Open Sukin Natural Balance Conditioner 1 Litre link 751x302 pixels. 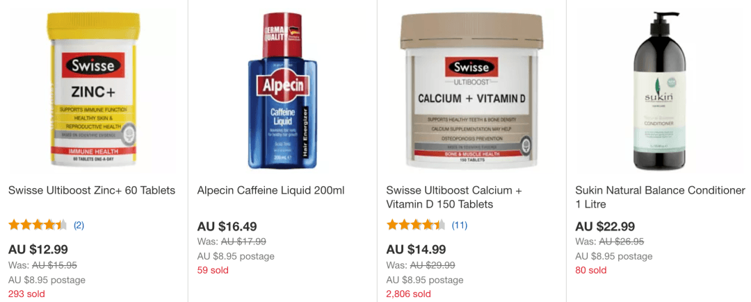pyautogui.click(x=661, y=197)
